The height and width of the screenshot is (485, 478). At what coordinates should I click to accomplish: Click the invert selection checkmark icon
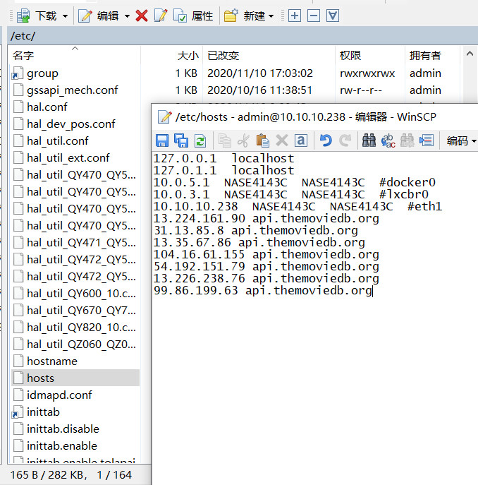point(333,16)
